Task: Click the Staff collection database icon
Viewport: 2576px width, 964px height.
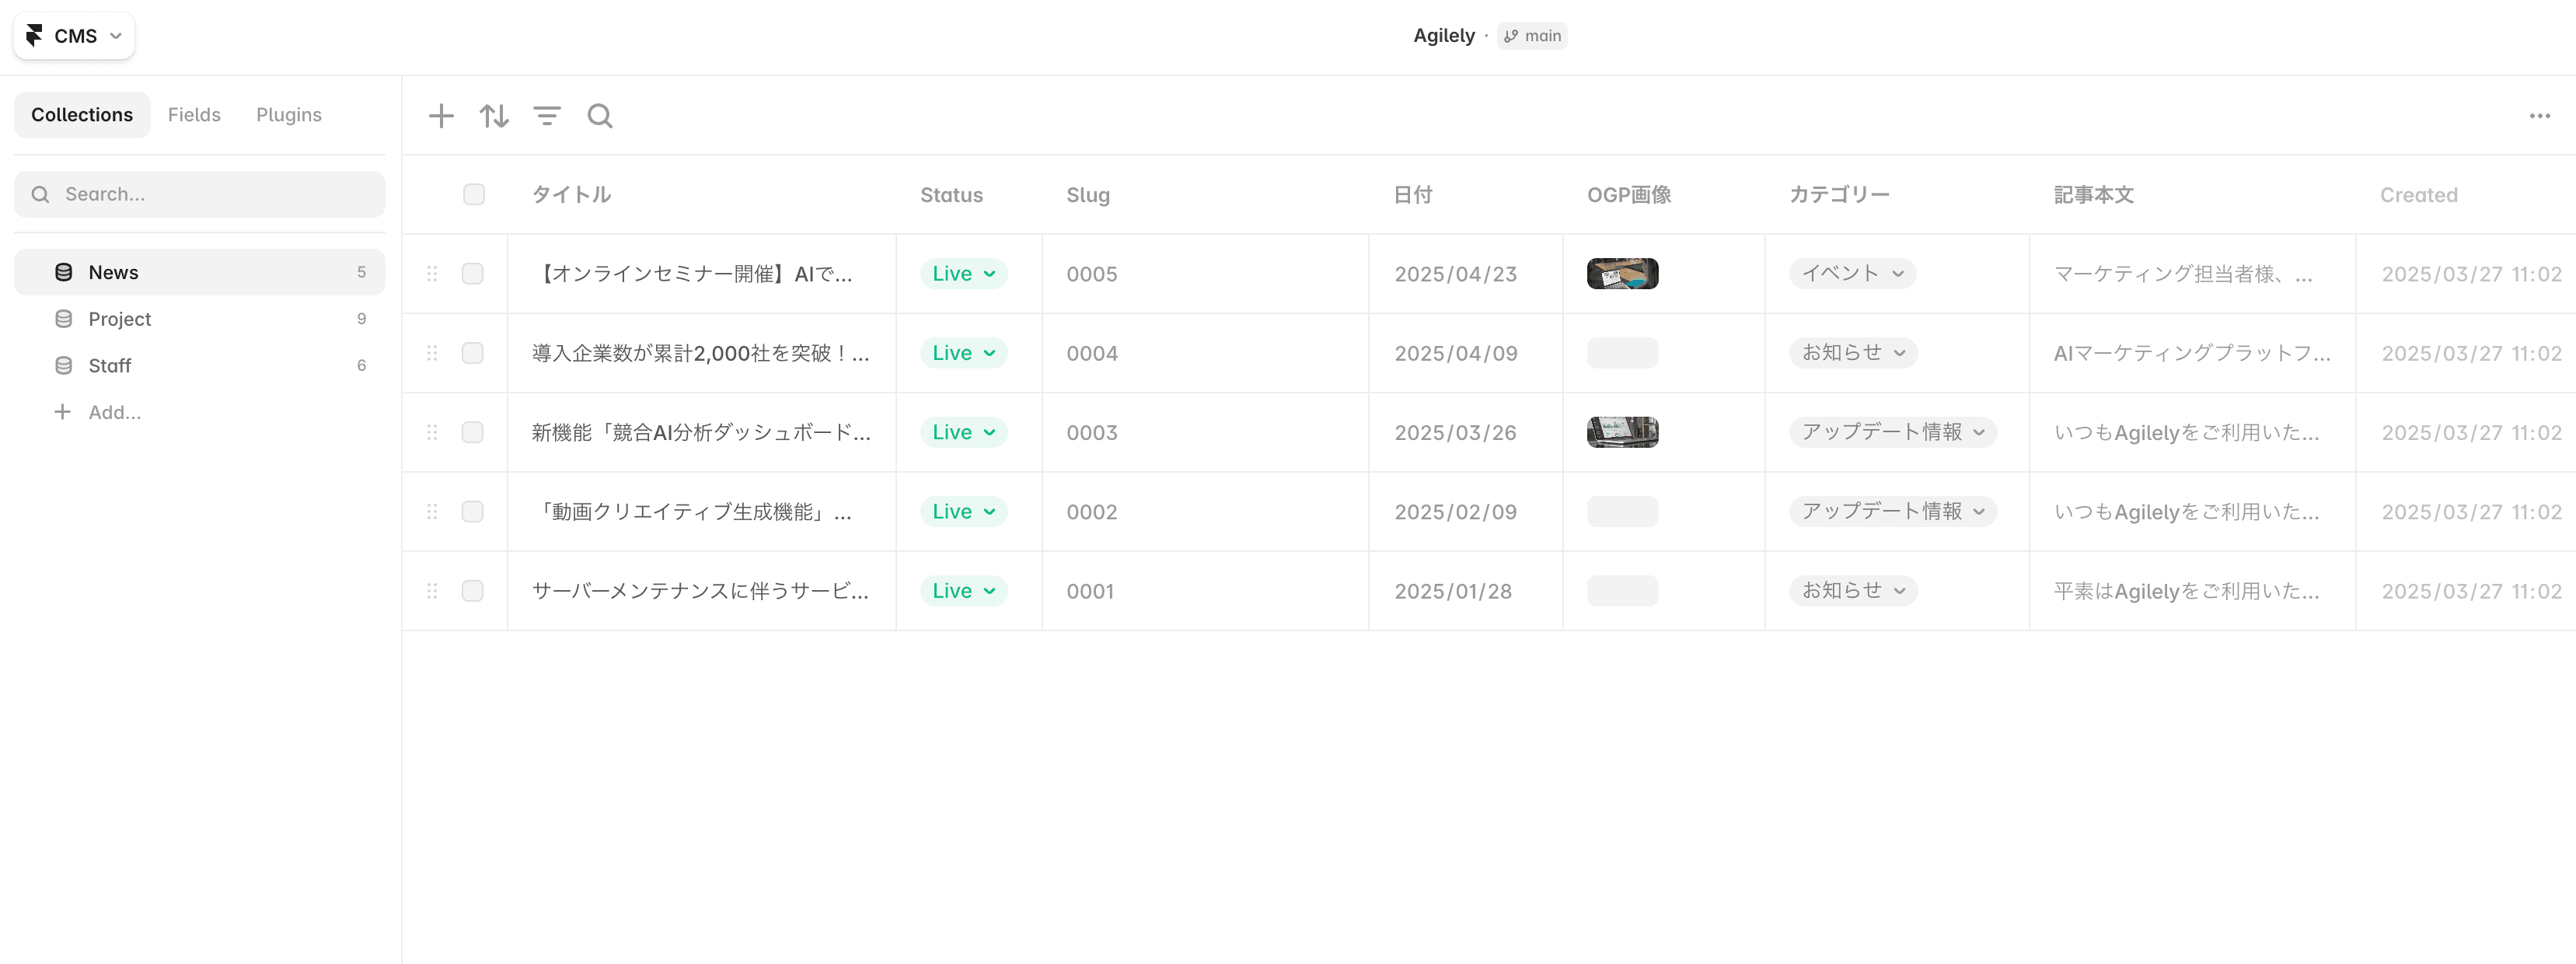Action: [63, 366]
